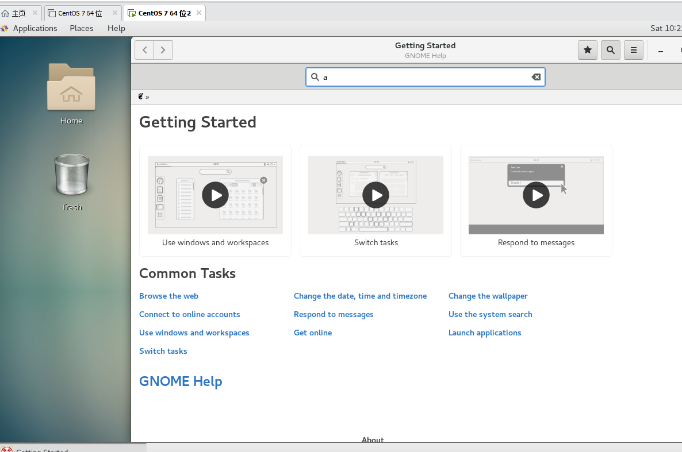682x452 pixels.
Task: Click the About link at page bottom
Action: click(373, 439)
